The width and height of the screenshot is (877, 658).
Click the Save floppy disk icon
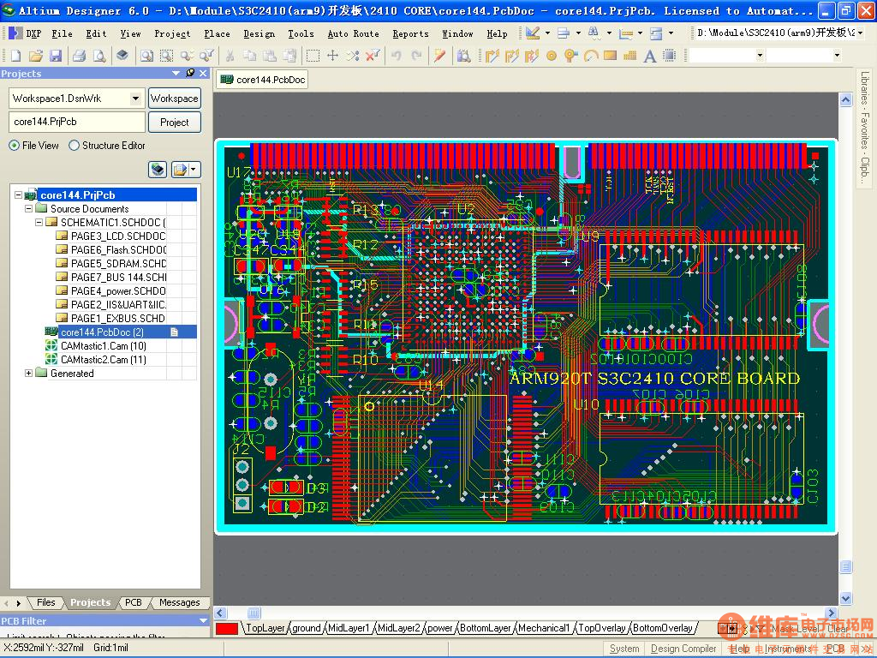click(55, 56)
